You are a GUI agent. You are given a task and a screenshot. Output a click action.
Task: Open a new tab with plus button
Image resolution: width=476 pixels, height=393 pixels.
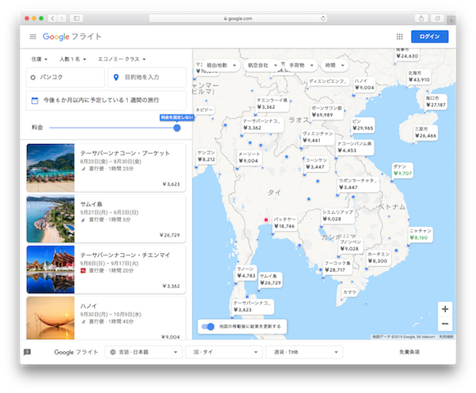pyautogui.click(x=451, y=20)
